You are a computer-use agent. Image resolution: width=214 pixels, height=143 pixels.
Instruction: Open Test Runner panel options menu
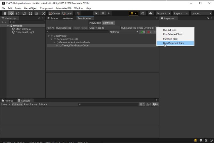[156, 18]
